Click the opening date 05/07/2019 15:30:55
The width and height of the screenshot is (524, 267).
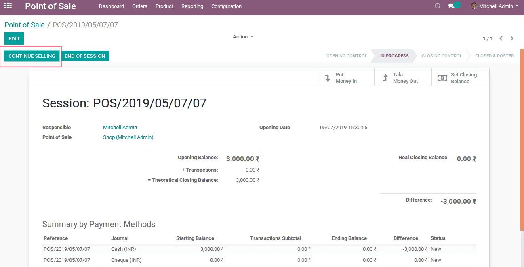[x=344, y=128]
